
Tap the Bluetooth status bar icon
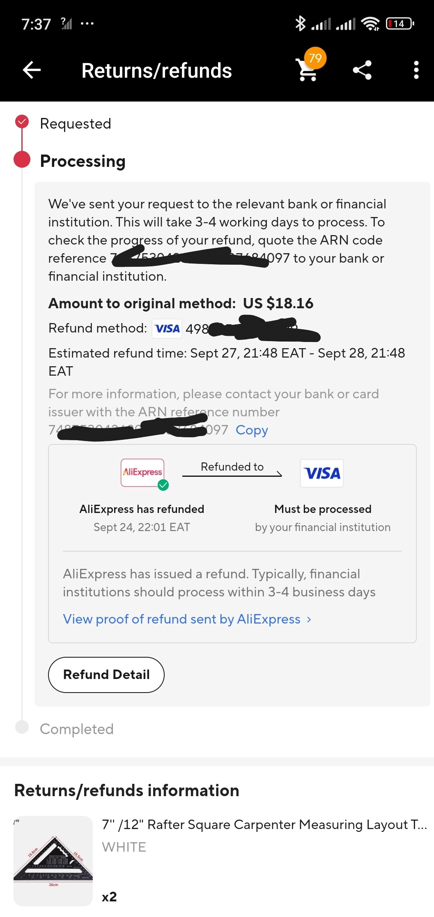300,23
